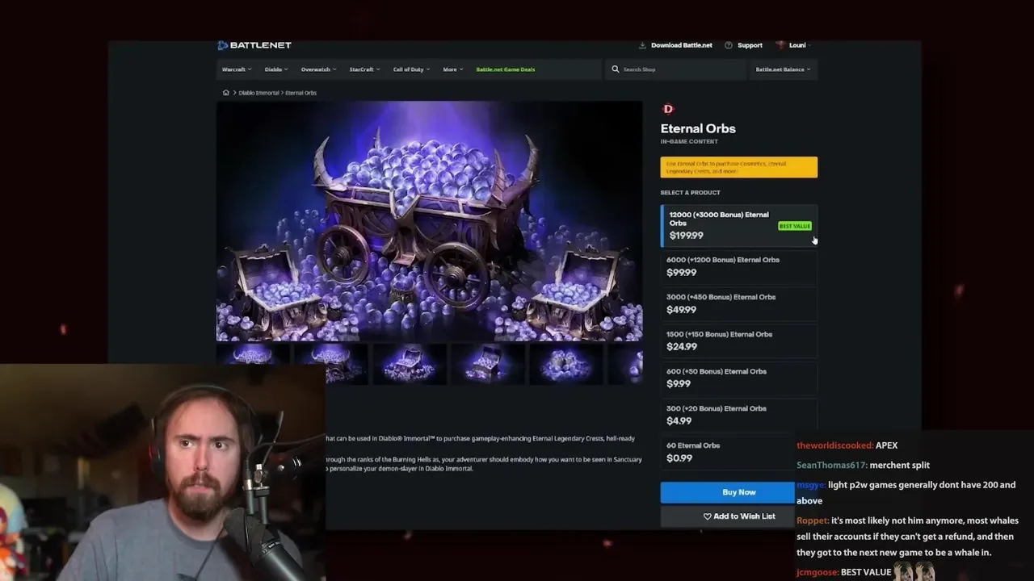The width and height of the screenshot is (1034, 581).
Task: Open the Support link
Action: coord(744,45)
